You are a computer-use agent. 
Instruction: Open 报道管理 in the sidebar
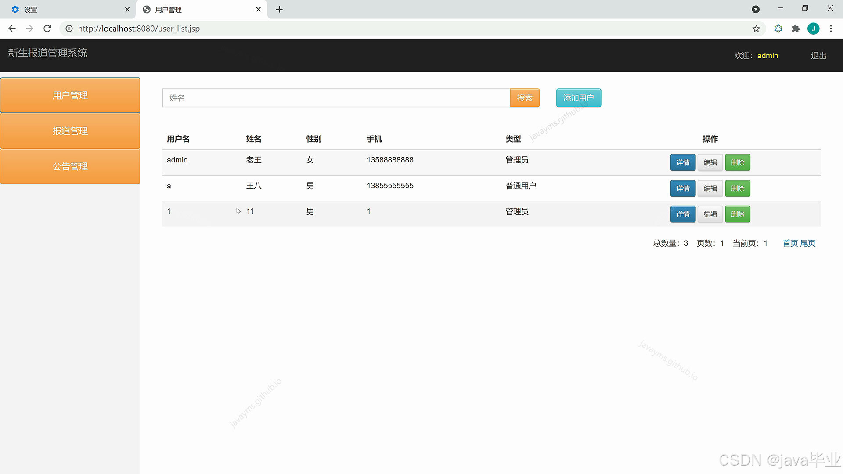point(70,131)
